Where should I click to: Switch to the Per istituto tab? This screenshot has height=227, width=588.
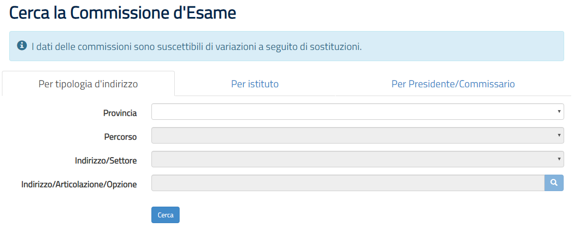[x=255, y=84]
